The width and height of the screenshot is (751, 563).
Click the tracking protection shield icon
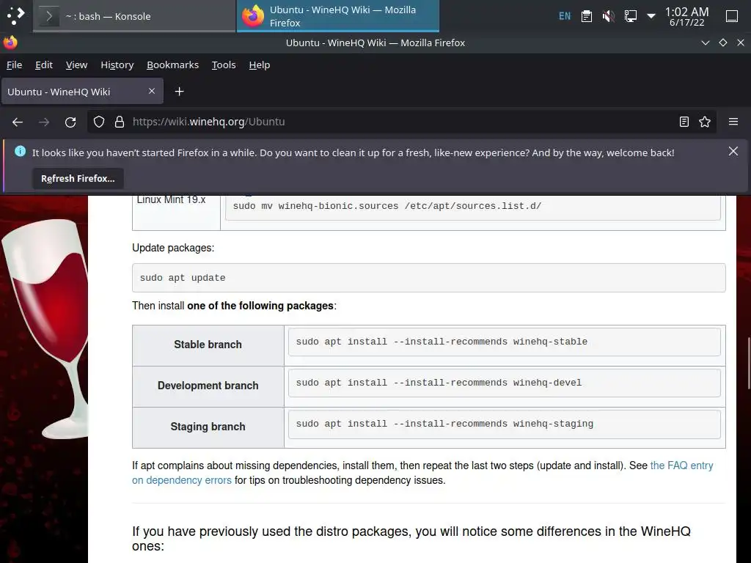[99, 122]
